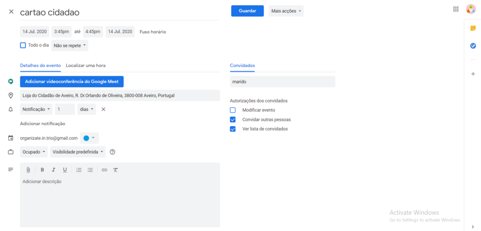Add a numbered list to description
The image size is (481, 231).
tap(79, 170)
